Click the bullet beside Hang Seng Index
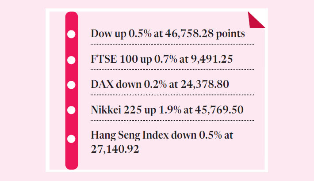The width and height of the screenshot is (314, 181). 71,139
